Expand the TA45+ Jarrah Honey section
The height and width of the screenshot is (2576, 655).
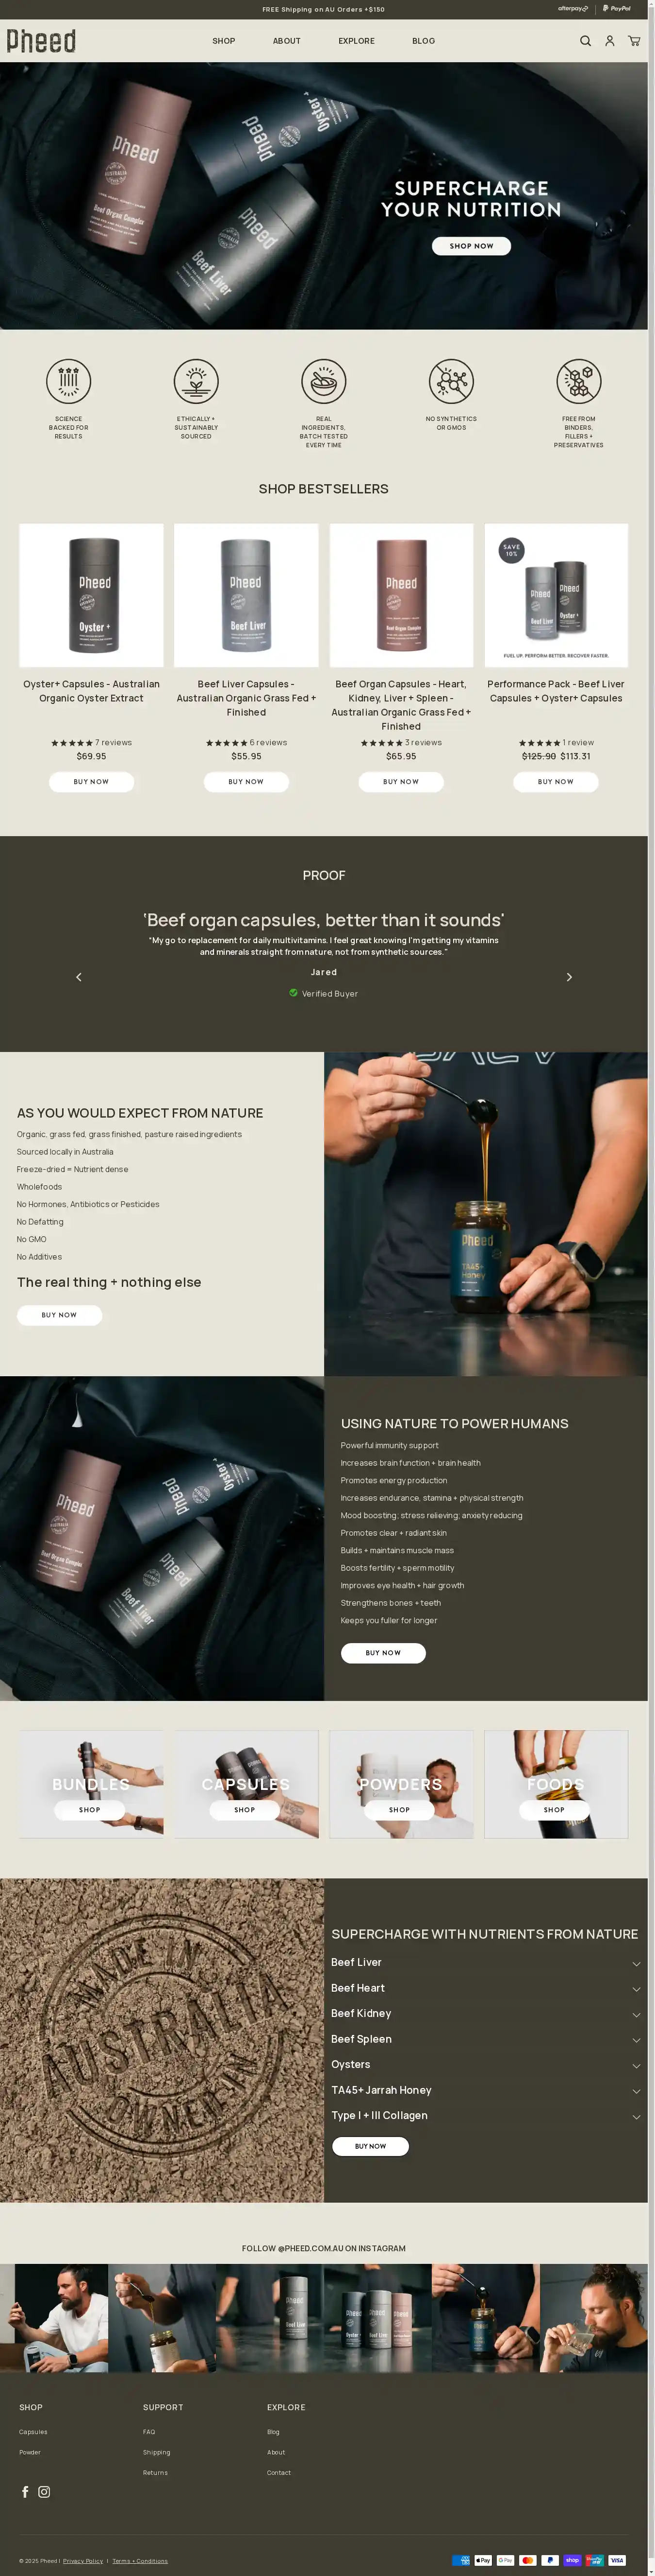tap(485, 2091)
